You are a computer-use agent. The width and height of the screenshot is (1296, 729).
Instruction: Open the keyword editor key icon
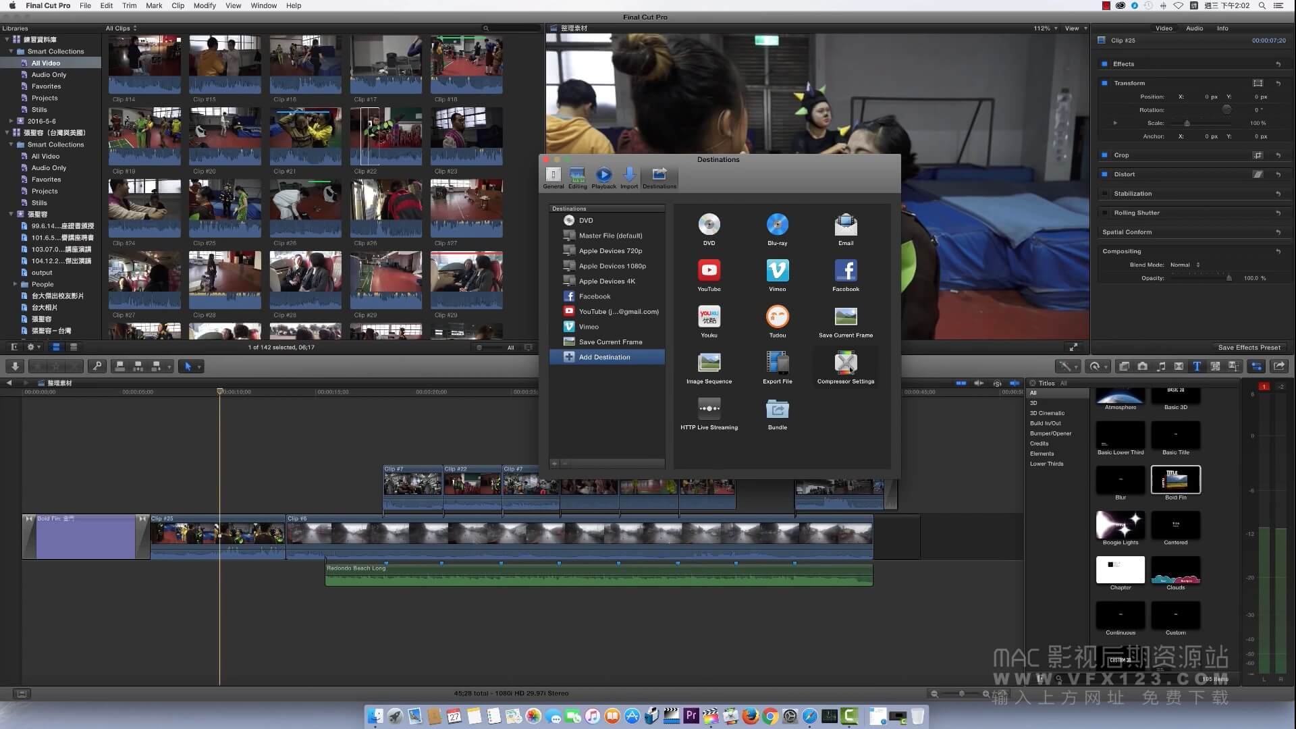click(x=97, y=367)
